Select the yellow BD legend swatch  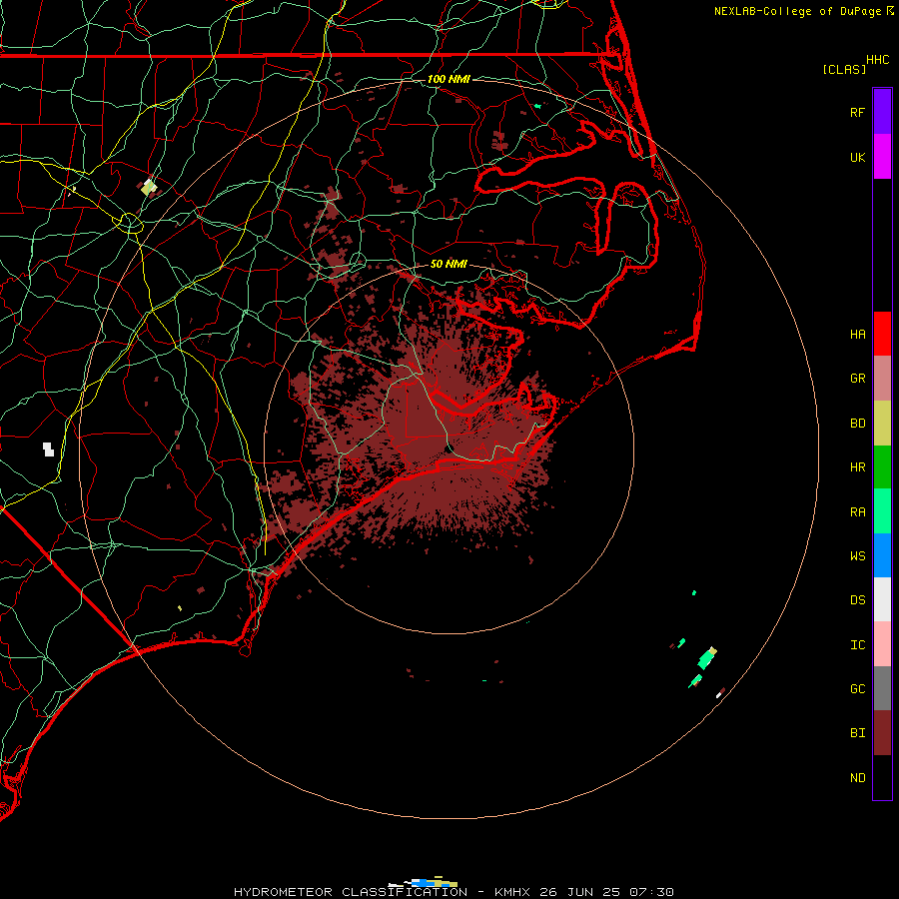point(882,424)
